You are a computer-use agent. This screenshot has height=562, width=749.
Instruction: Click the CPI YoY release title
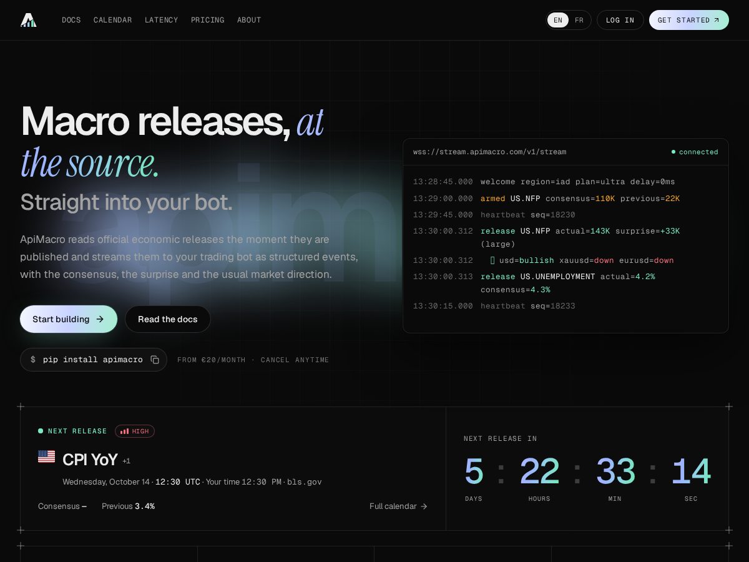90,460
